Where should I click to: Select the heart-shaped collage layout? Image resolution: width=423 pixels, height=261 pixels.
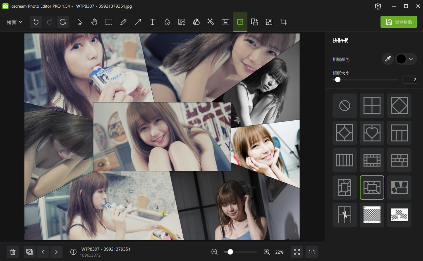[372, 133]
